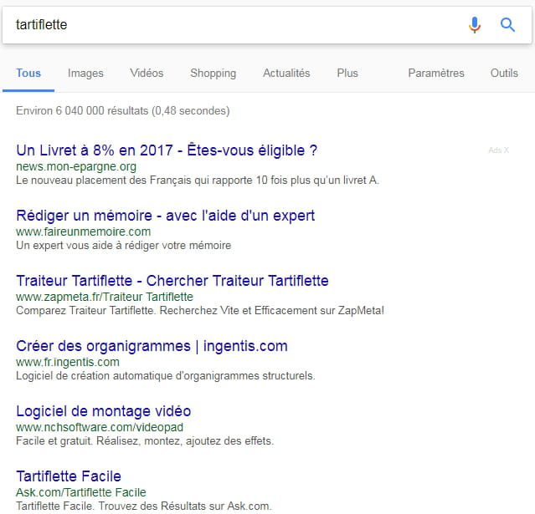Open Ask.com/Tartiflette Facile URL
Viewport: 535px width, 514px height.
pos(81,492)
